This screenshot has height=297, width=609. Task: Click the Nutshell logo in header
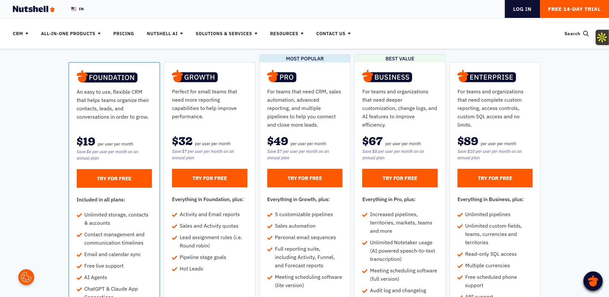34,9
